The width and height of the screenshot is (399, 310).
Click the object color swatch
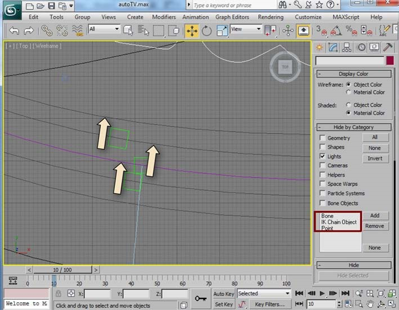pos(390,61)
